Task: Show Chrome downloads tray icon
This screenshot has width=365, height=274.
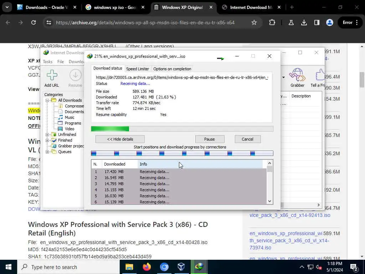Action: click(x=304, y=22)
